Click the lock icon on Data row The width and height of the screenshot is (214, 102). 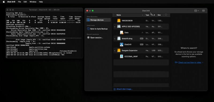pyautogui.click(x=142, y=33)
